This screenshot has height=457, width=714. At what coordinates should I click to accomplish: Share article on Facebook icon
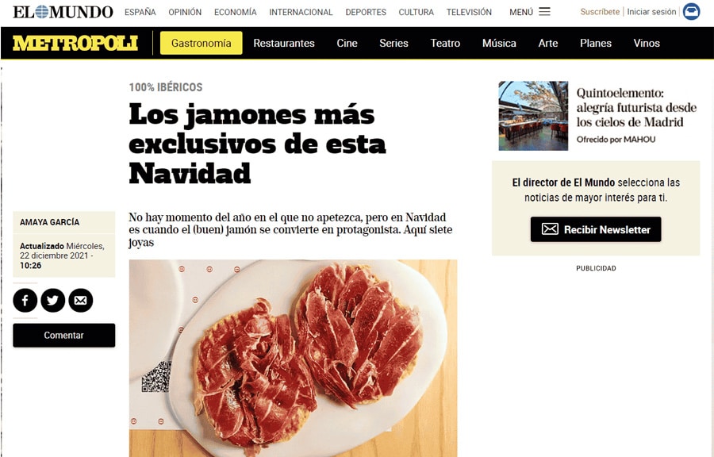[25, 301]
